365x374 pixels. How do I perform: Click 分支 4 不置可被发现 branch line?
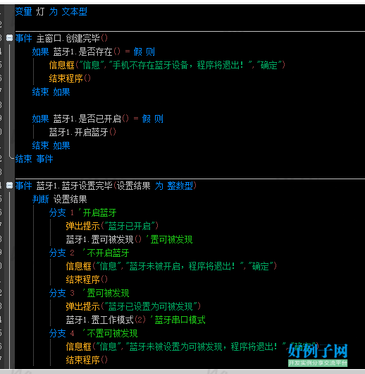click(x=94, y=333)
